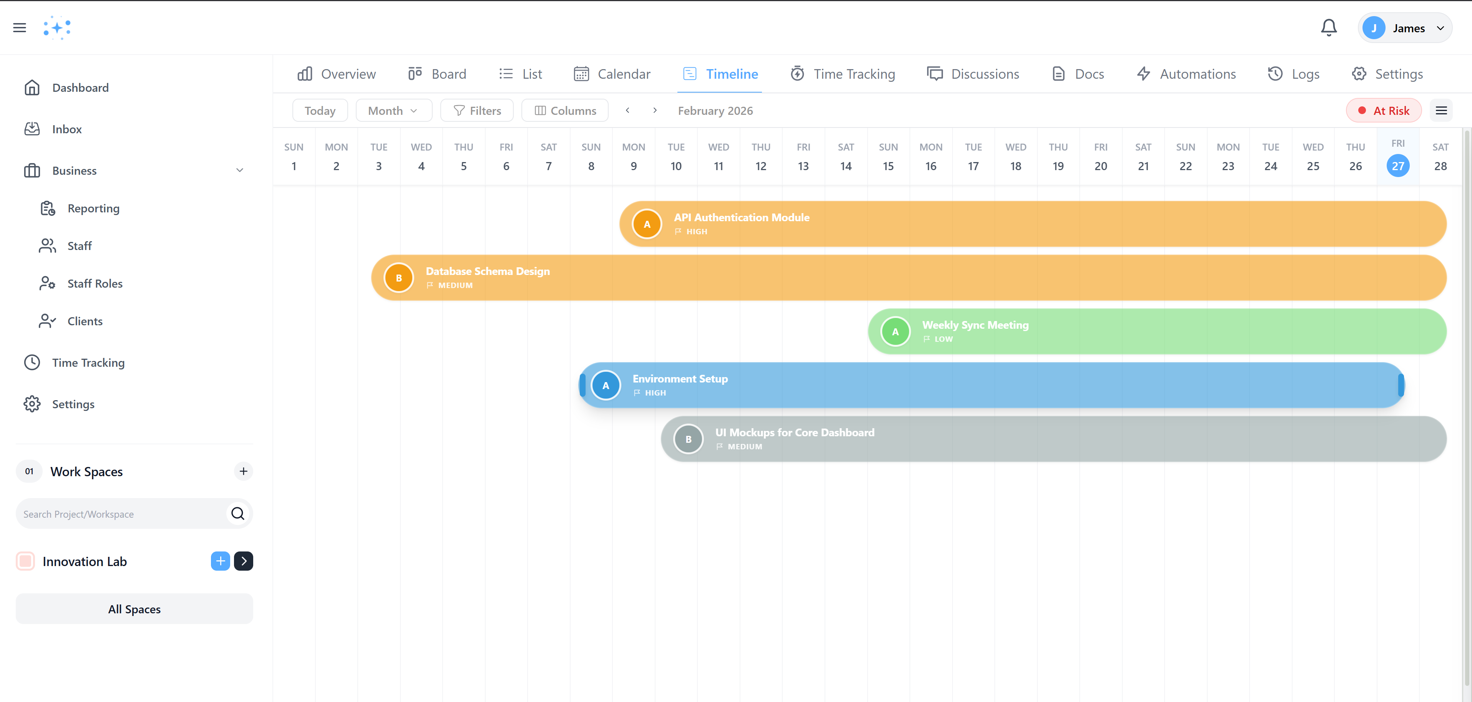Click blue plus beside Innovation Lab
Viewport: 1472px width, 702px height.
(x=220, y=561)
